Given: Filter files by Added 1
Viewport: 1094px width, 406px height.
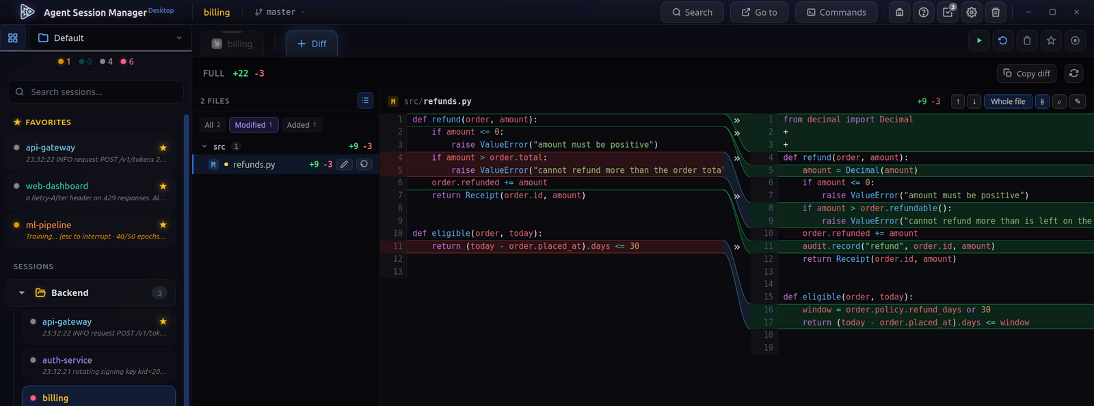Looking at the screenshot, I should [x=302, y=124].
